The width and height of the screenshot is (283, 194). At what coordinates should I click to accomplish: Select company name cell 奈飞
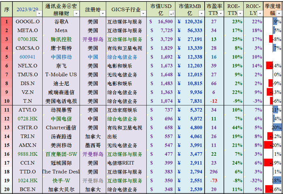point(61,66)
